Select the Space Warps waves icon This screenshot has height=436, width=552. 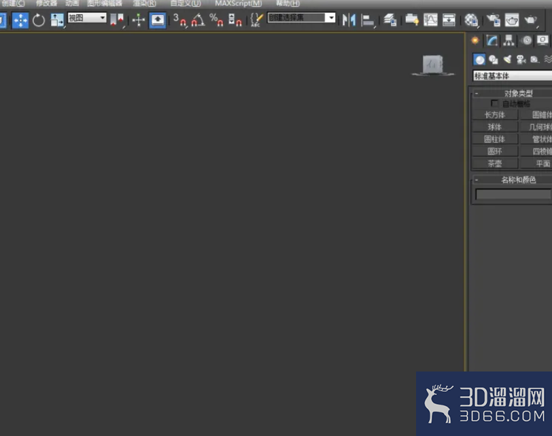pos(548,59)
